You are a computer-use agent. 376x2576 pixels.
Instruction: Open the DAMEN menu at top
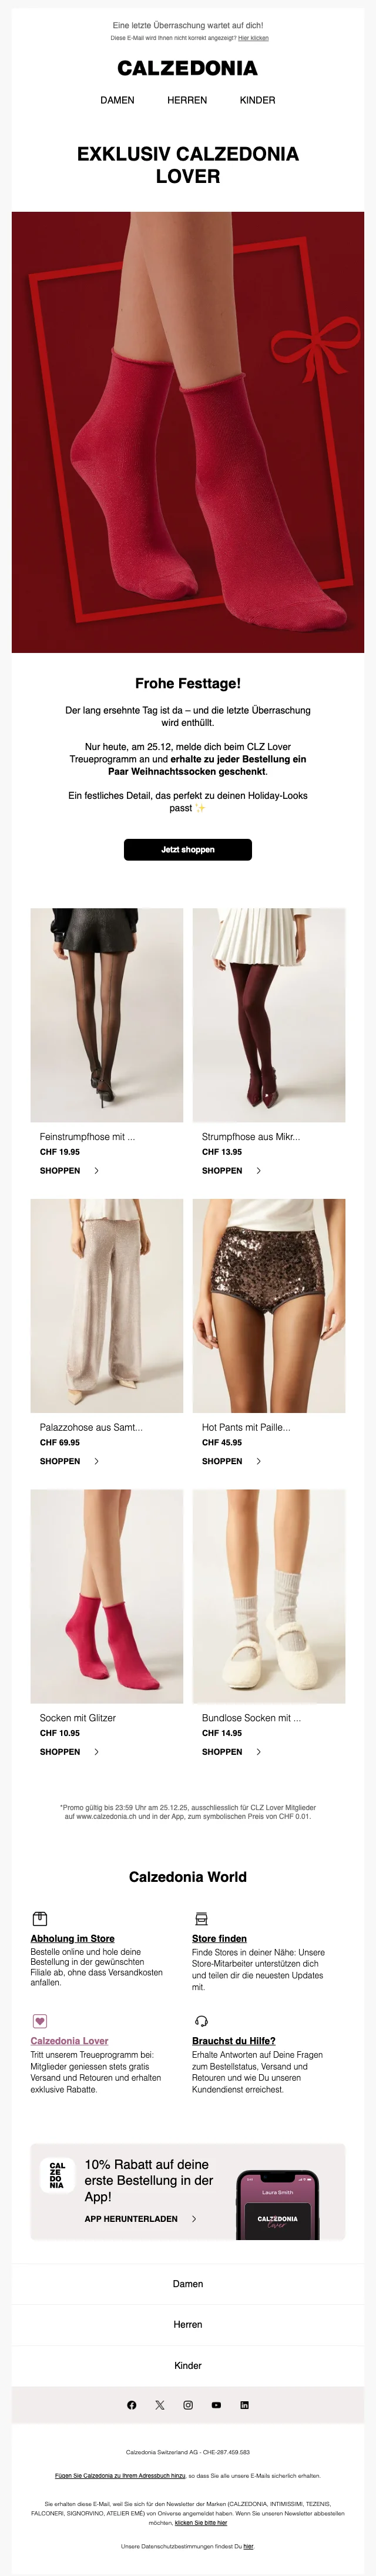click(117, 100)
